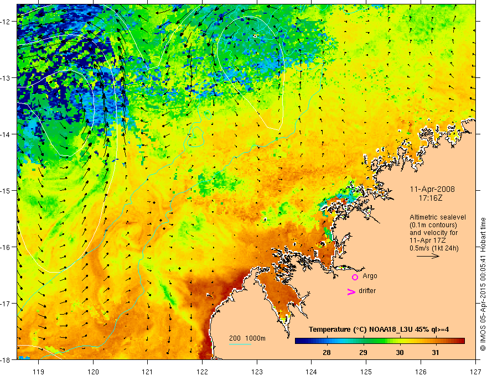Click the longitude axis label 123
Viewport: 487px width, 376px height.
pyautogui.click(x=257, y=372)
